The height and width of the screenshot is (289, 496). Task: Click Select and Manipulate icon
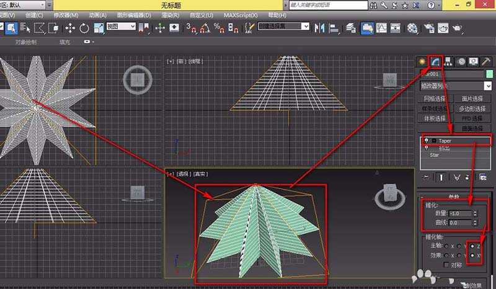point(160,28)
